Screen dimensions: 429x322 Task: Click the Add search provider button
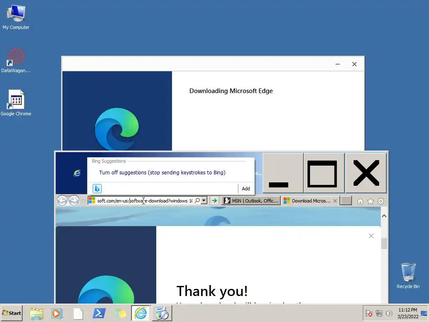(246, 188)
